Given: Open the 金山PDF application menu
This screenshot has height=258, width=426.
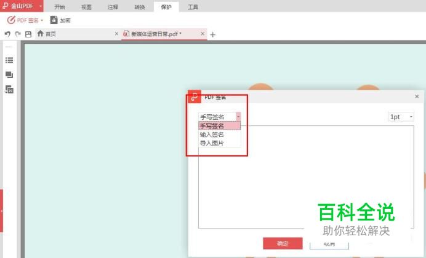Looking at the screenshot, I should coord(22,6).
